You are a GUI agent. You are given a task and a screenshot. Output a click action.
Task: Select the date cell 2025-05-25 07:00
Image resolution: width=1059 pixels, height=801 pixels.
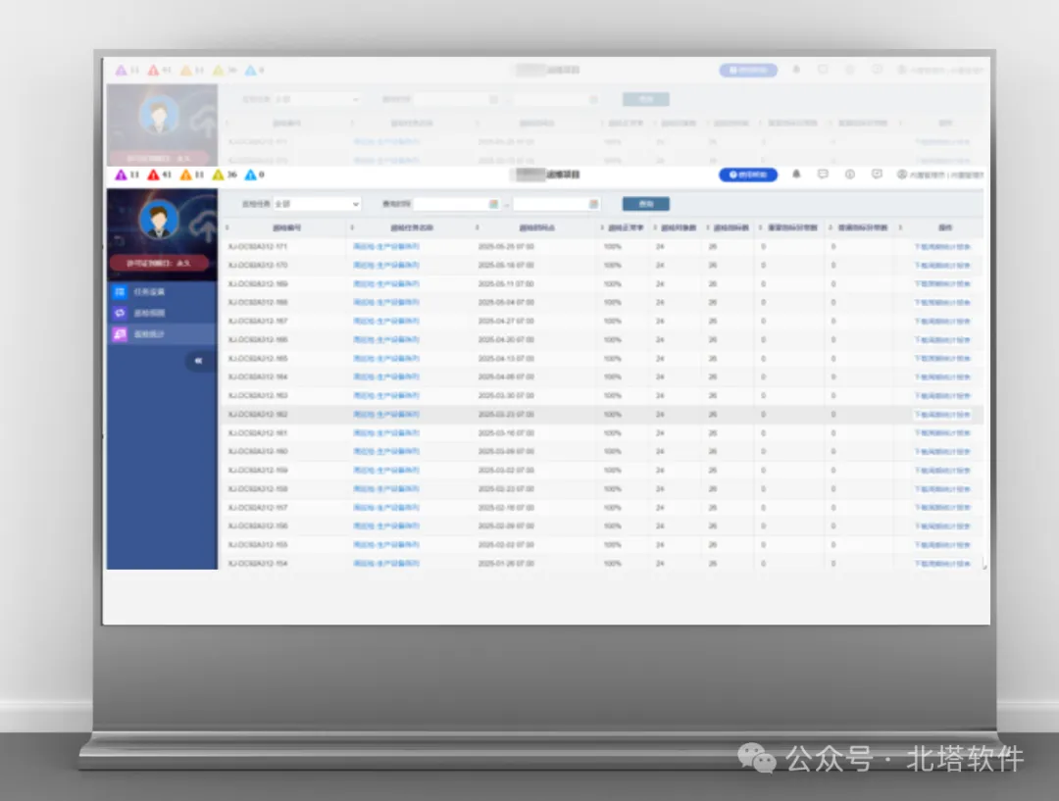[x=506, y=246]
